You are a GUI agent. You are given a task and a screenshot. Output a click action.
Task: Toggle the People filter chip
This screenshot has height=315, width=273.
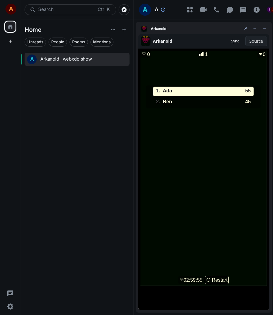[x=58, y=42]
